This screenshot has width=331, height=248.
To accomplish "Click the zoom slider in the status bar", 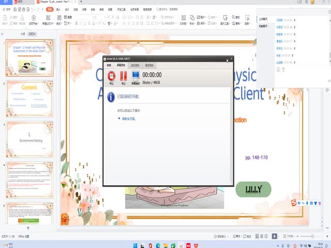I will 313,236.
